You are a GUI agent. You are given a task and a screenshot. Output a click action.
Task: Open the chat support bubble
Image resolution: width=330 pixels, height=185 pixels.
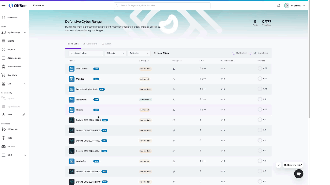tap(299, 174)
